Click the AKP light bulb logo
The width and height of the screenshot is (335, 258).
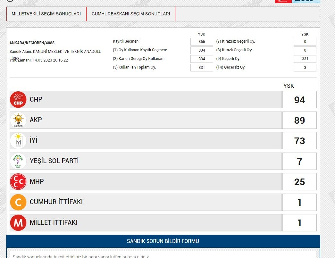click(18, 120)
